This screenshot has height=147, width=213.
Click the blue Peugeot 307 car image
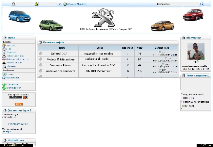point(20,16)
